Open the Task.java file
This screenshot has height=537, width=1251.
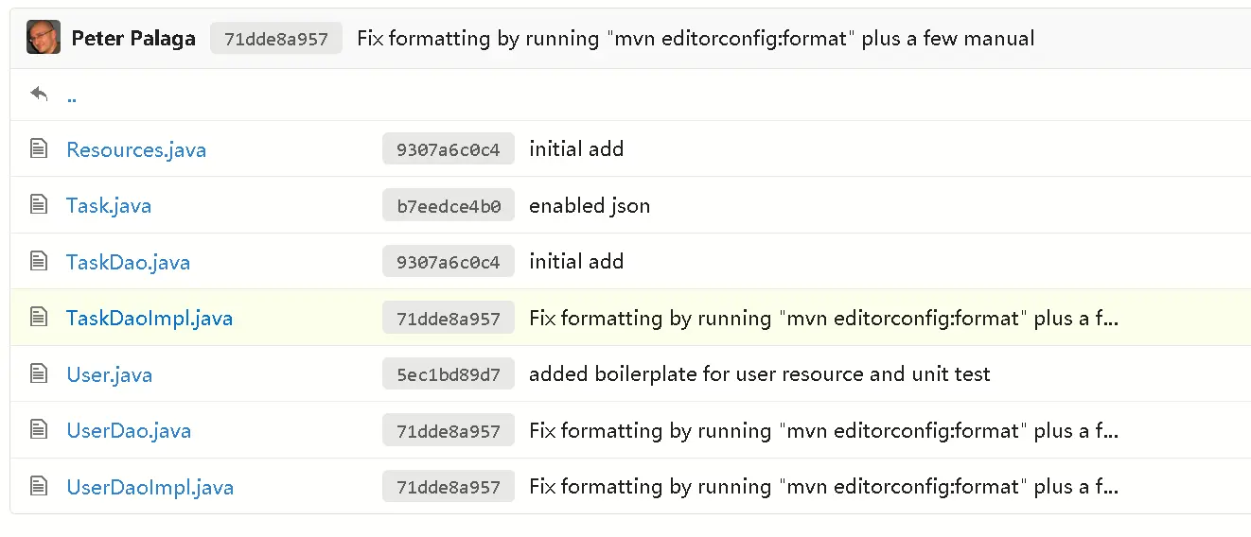click(x=109, y=205)
